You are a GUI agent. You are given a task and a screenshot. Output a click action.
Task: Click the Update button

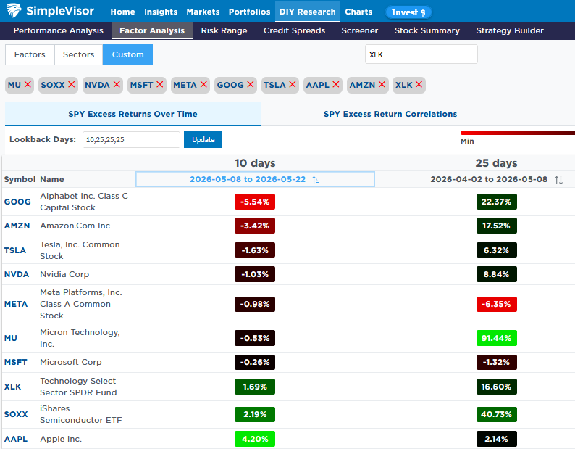(x=203, y=139)
